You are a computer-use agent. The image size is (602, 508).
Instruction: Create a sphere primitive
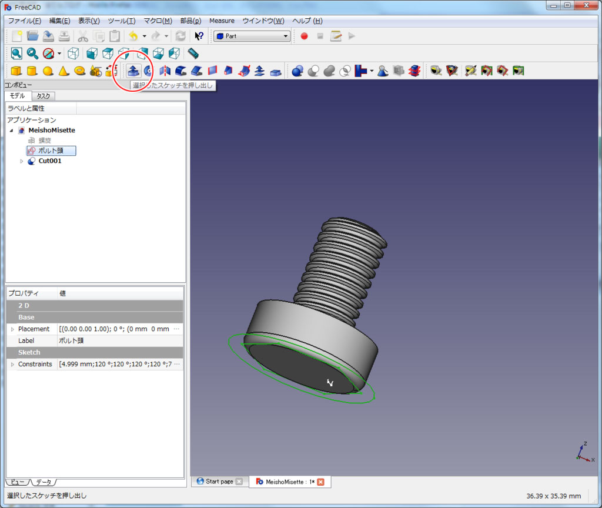pos(48,71)
